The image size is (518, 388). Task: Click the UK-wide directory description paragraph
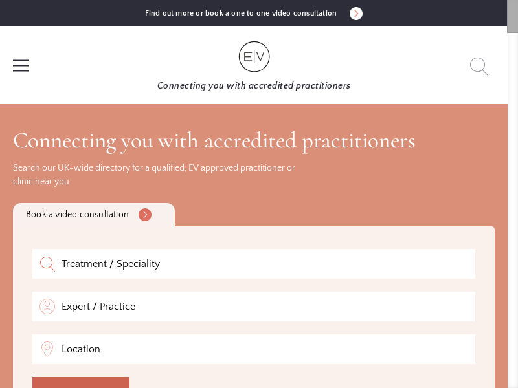[x=154, y=175]
